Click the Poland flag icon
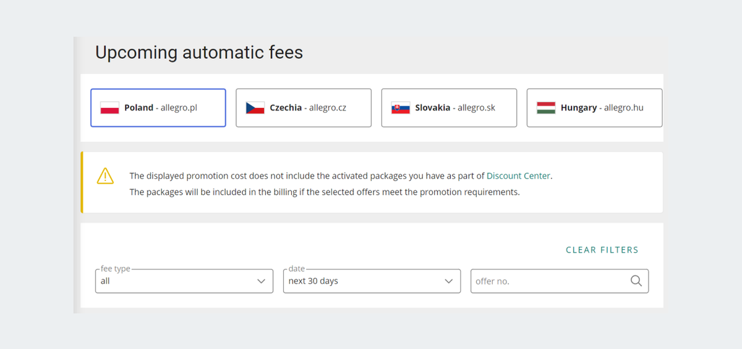 click(x=109, y=107)
